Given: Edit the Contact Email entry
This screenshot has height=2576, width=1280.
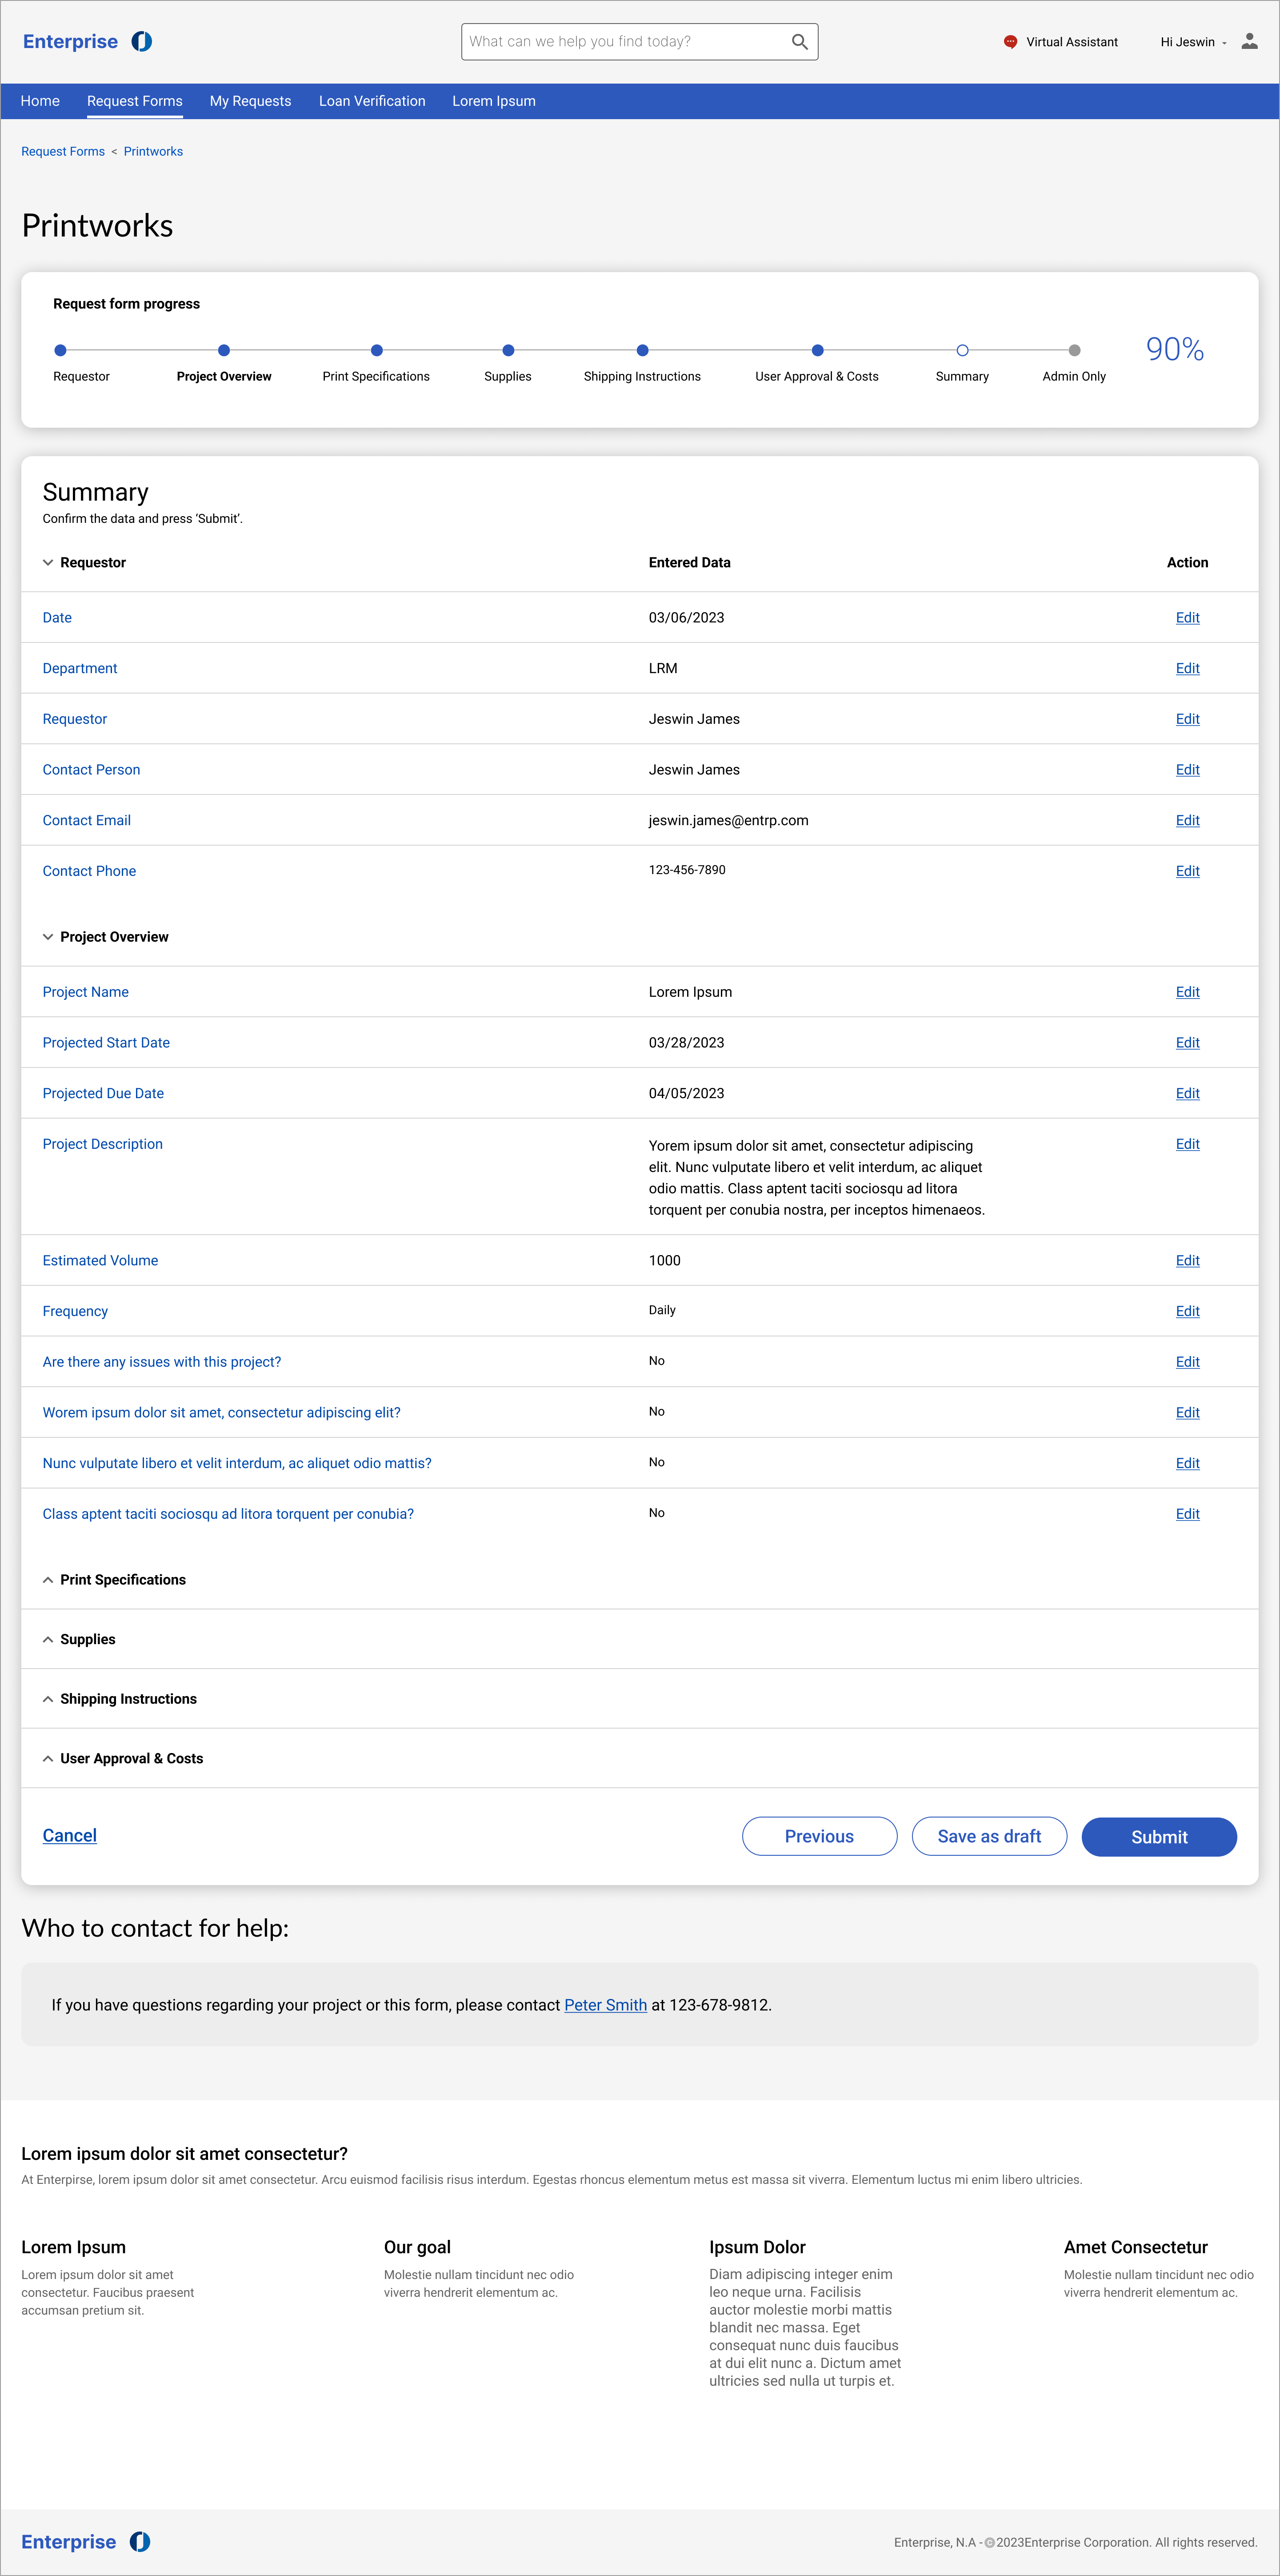Looking at the screenshot, I should (x=1187, y=820).
